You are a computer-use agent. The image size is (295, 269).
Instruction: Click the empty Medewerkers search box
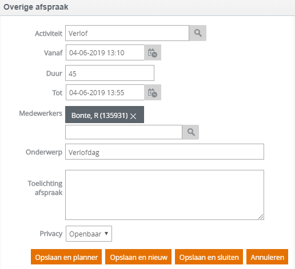point(123,132)
